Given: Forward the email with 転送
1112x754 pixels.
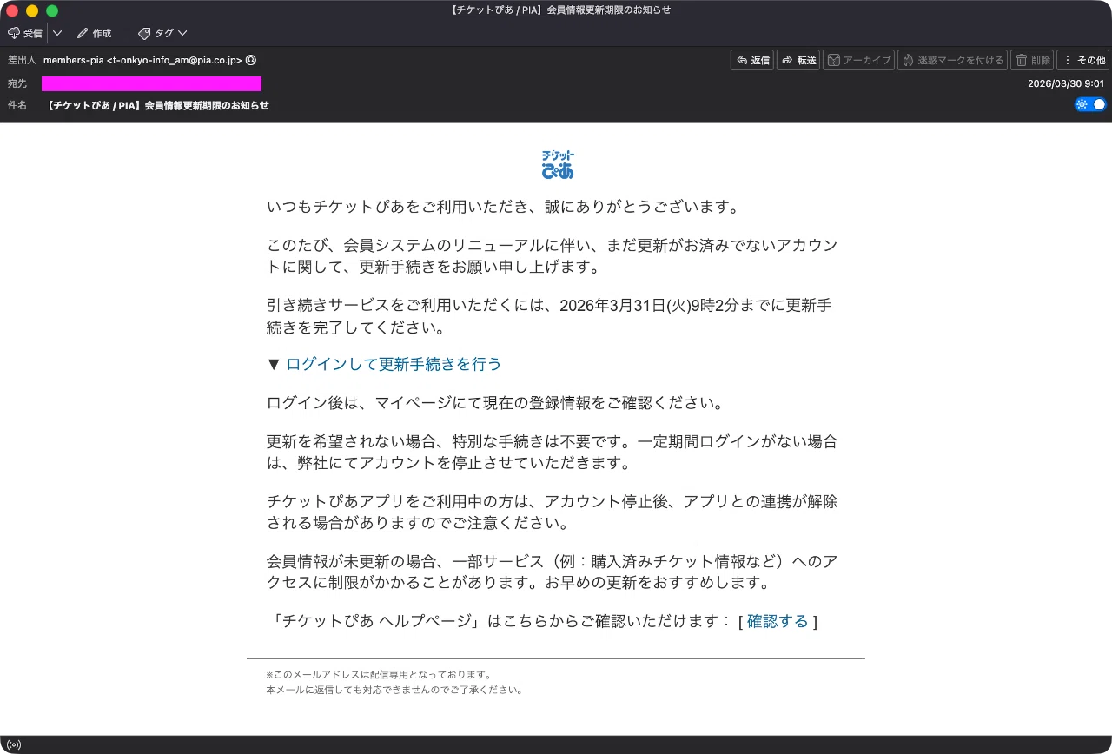Looking at the screenshot, I should tap(798, 60).
